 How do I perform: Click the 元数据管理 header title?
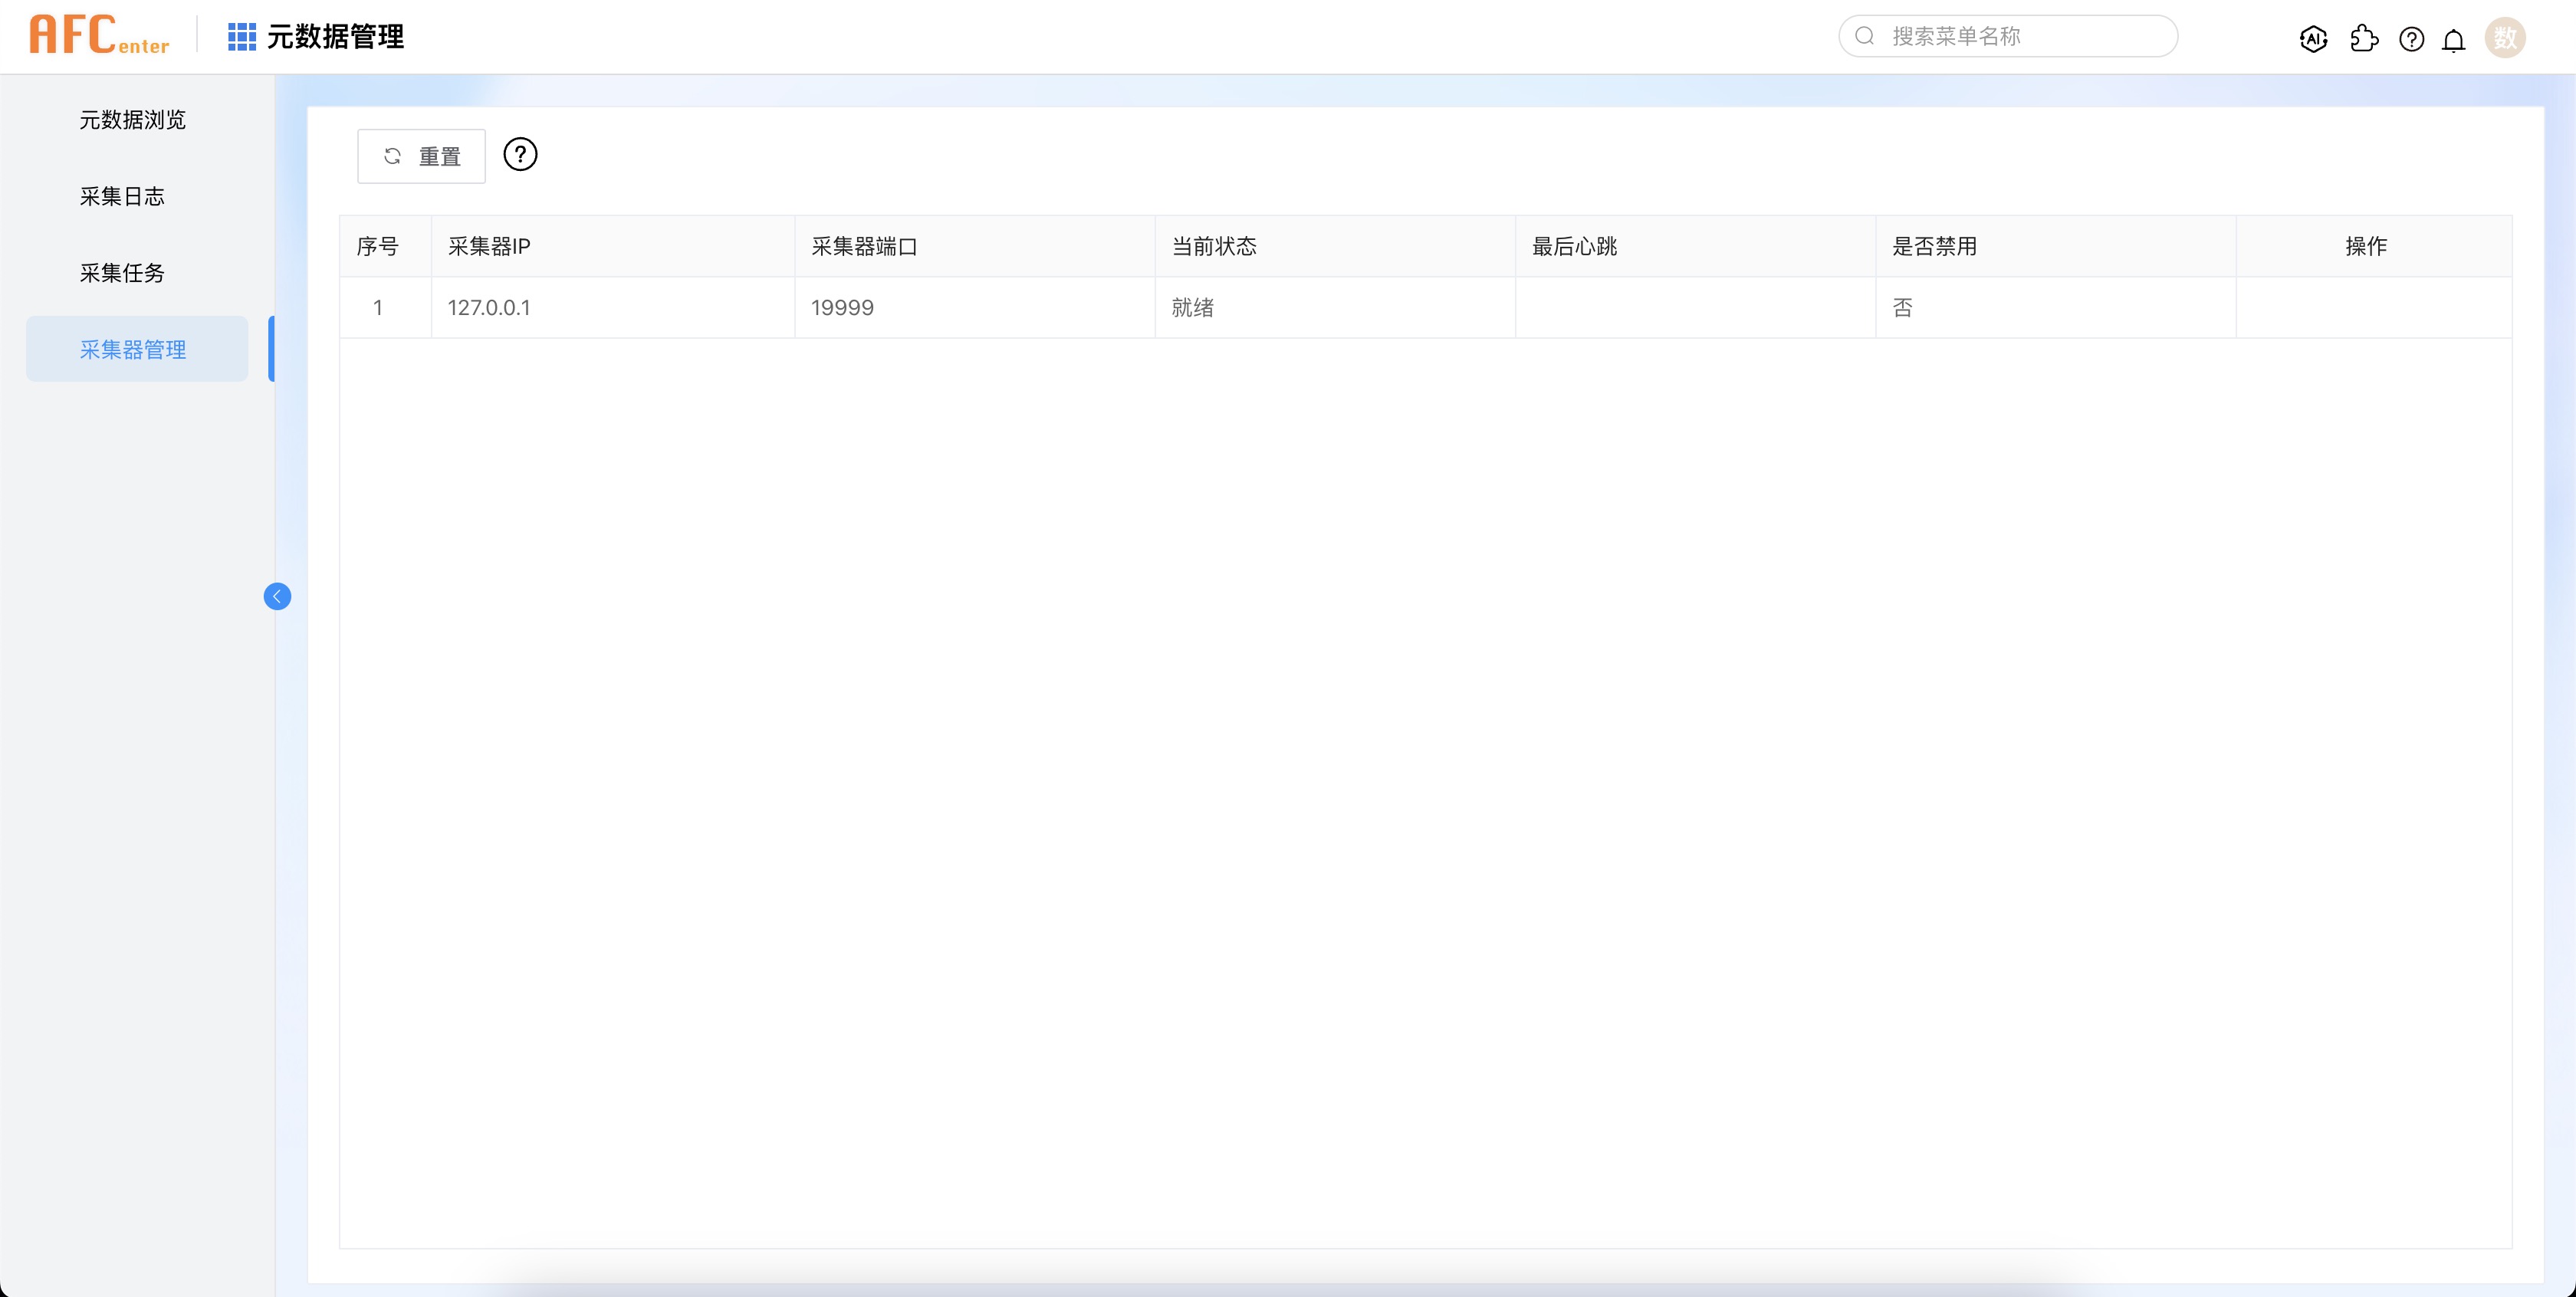[x=335, y=37]
